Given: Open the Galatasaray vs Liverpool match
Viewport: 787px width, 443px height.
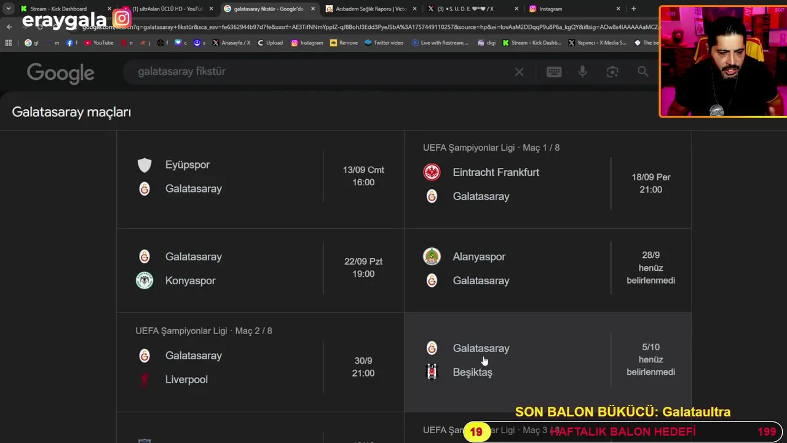Looking at the screenshot, I should tap(260, 362).
